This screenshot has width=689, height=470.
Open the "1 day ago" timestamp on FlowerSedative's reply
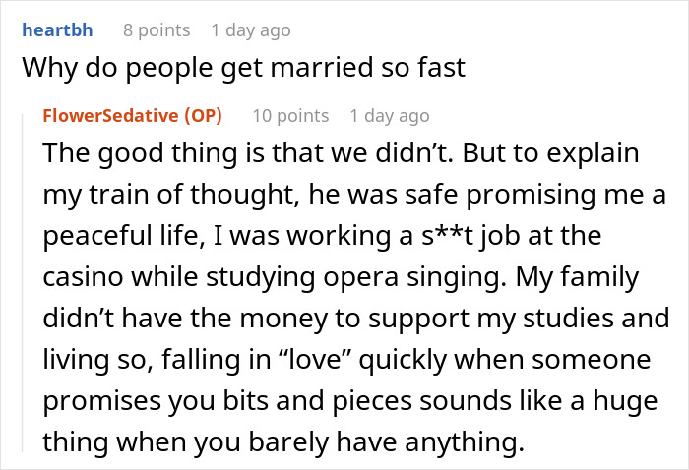tap(390, 115)
